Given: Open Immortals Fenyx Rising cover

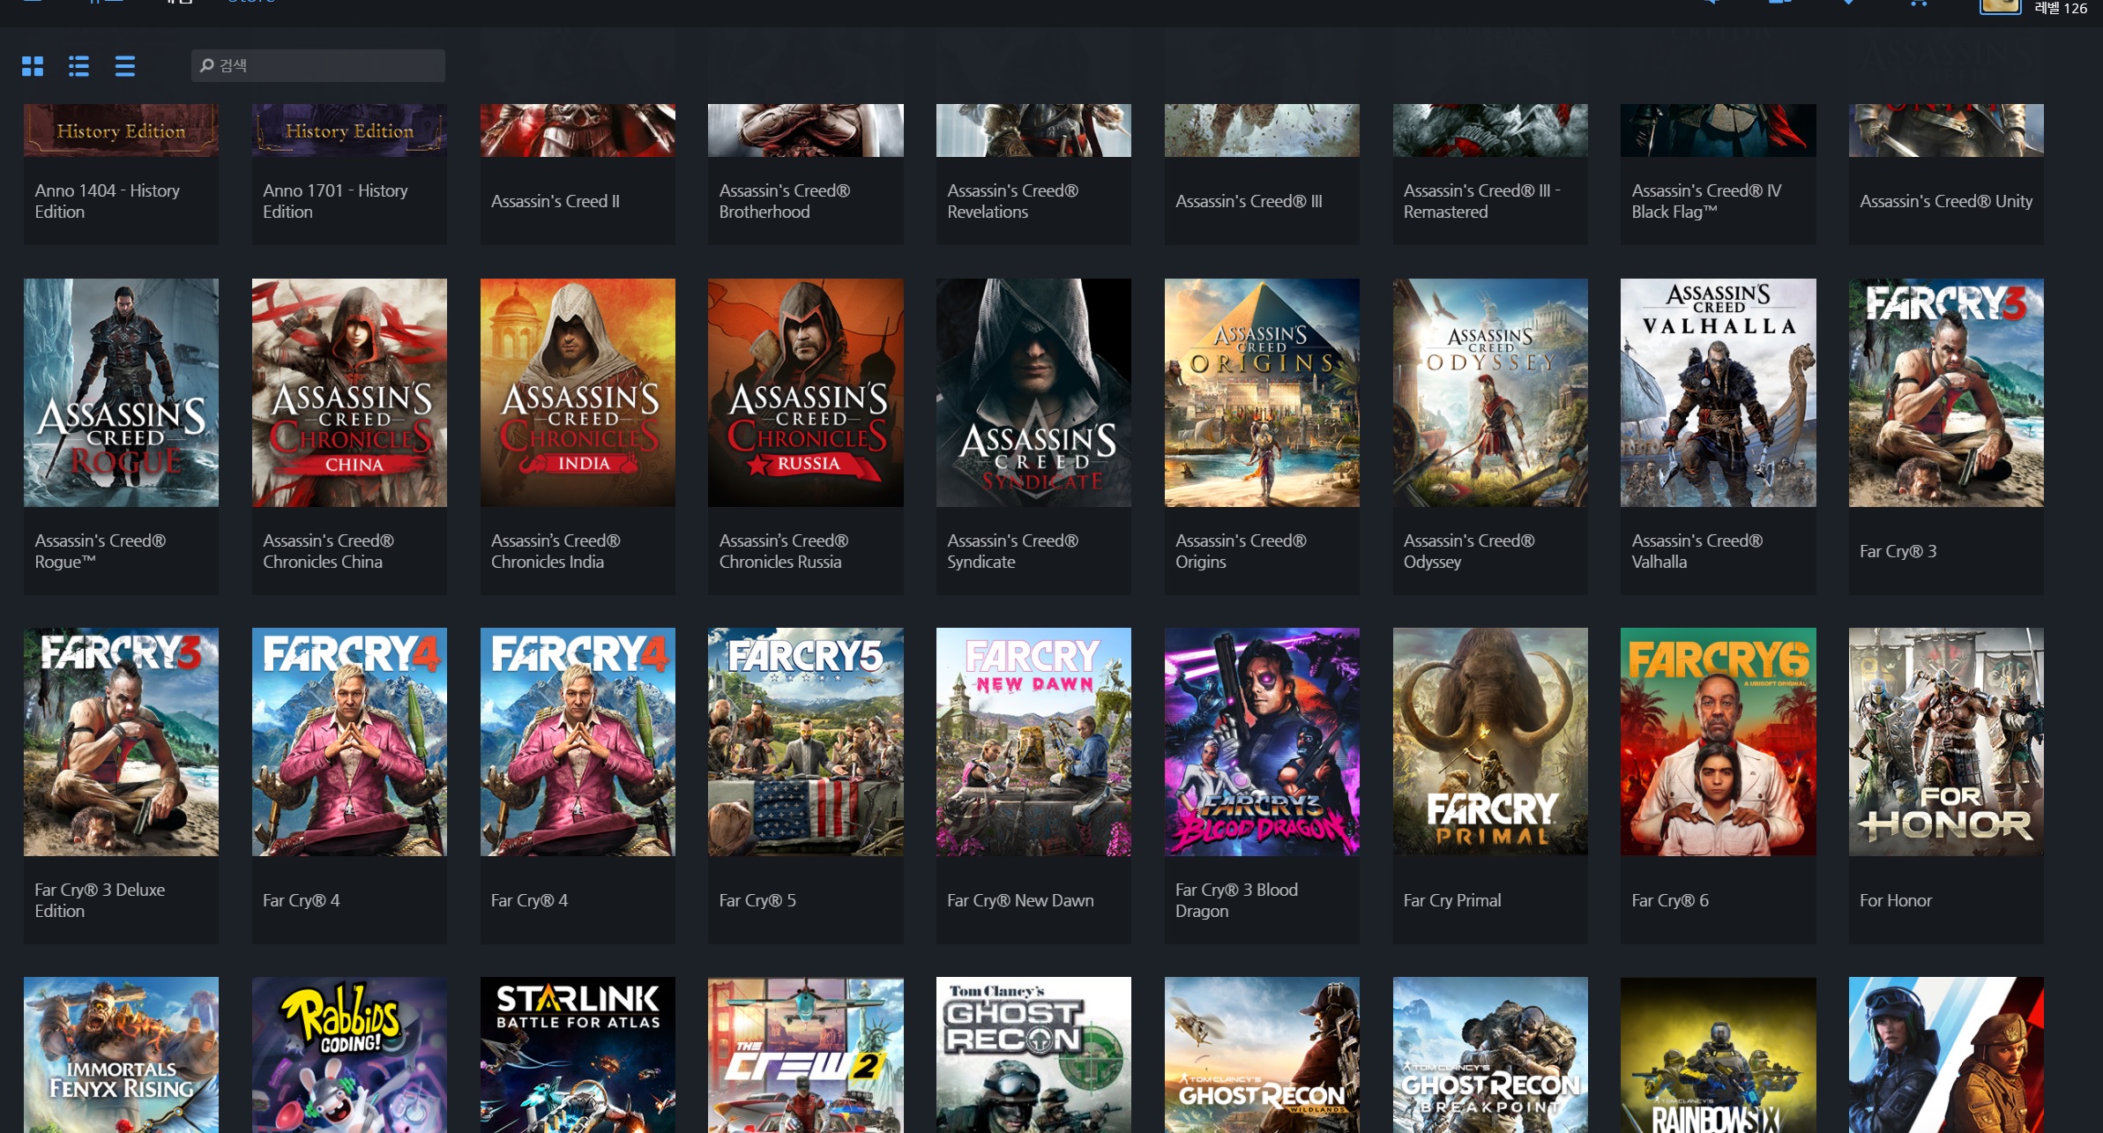Looking at the screenshot, I should tap(121, 1055).
